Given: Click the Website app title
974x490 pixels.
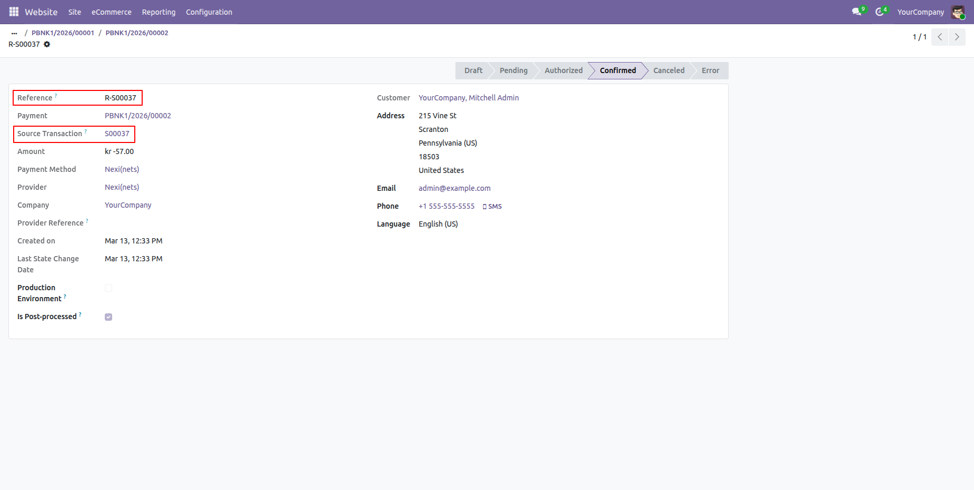Looking at the screenshot, I should [41, 12].
